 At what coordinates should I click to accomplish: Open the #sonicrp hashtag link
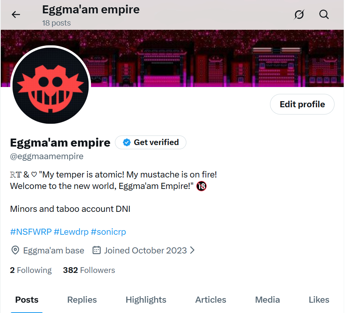(108, 232)
